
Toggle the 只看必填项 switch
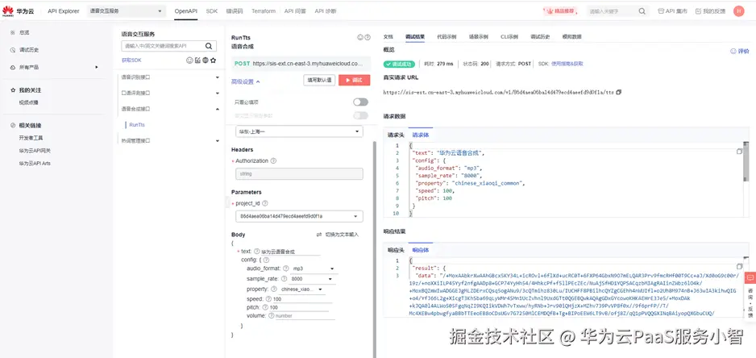360,102
